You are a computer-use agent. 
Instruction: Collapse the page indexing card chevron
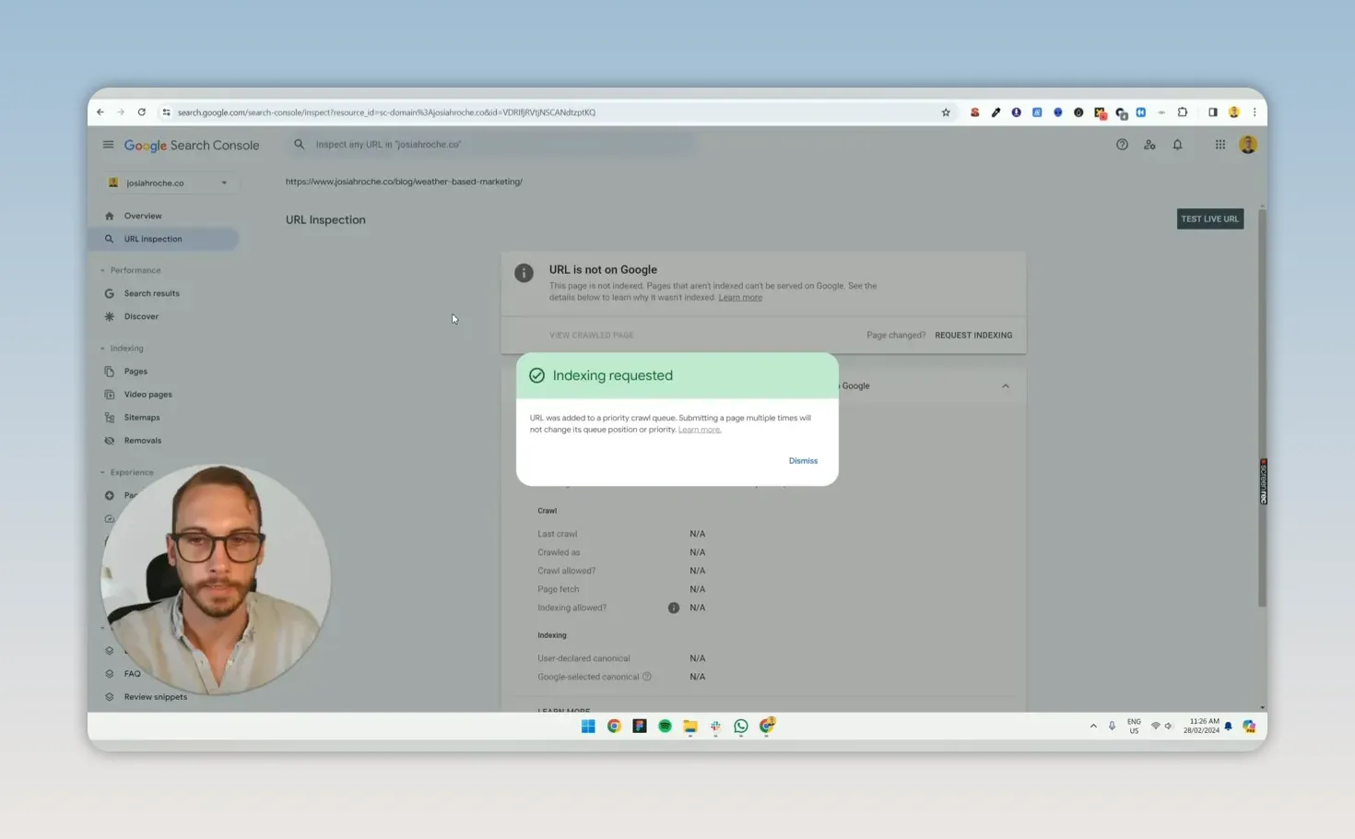(x=1006, y=386)
